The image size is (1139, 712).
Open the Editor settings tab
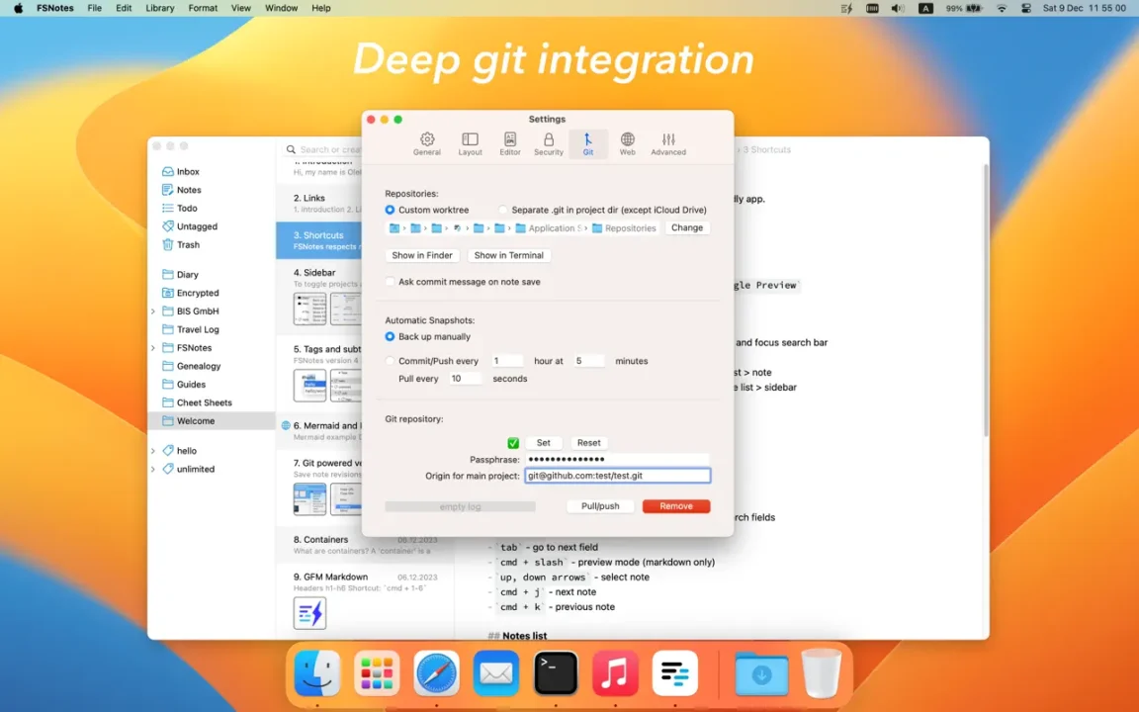point(510,143)
